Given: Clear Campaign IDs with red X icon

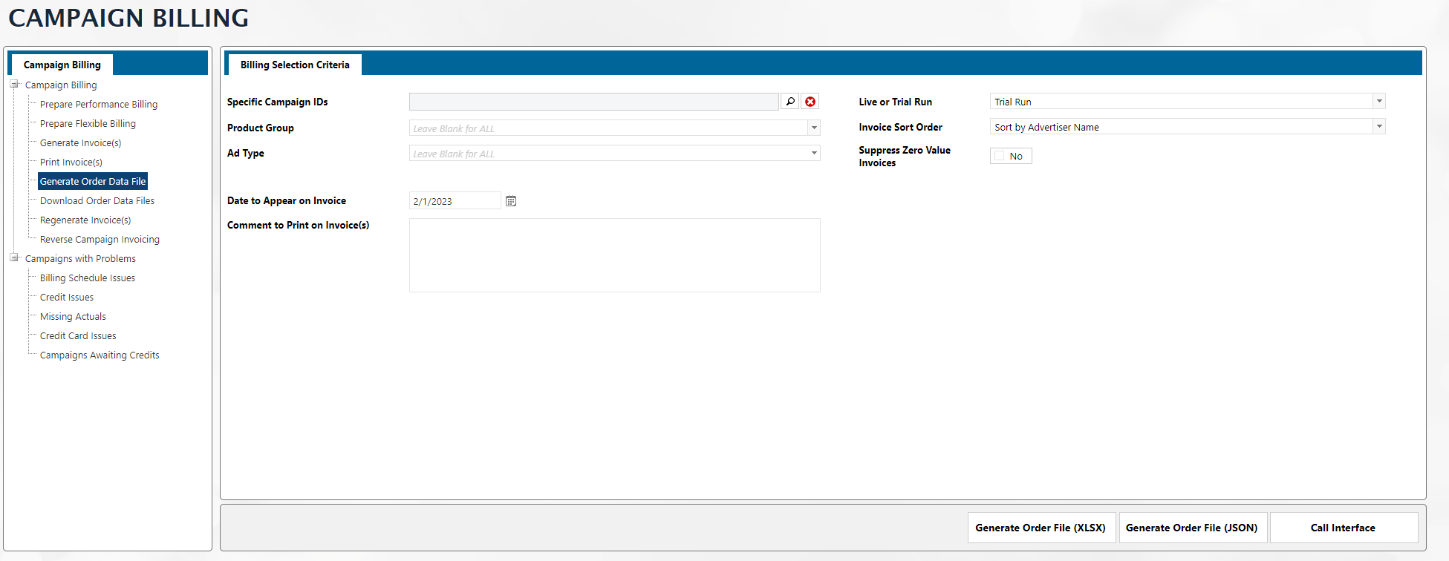Looking at the screenshot, I should click(x=810, y=102).
